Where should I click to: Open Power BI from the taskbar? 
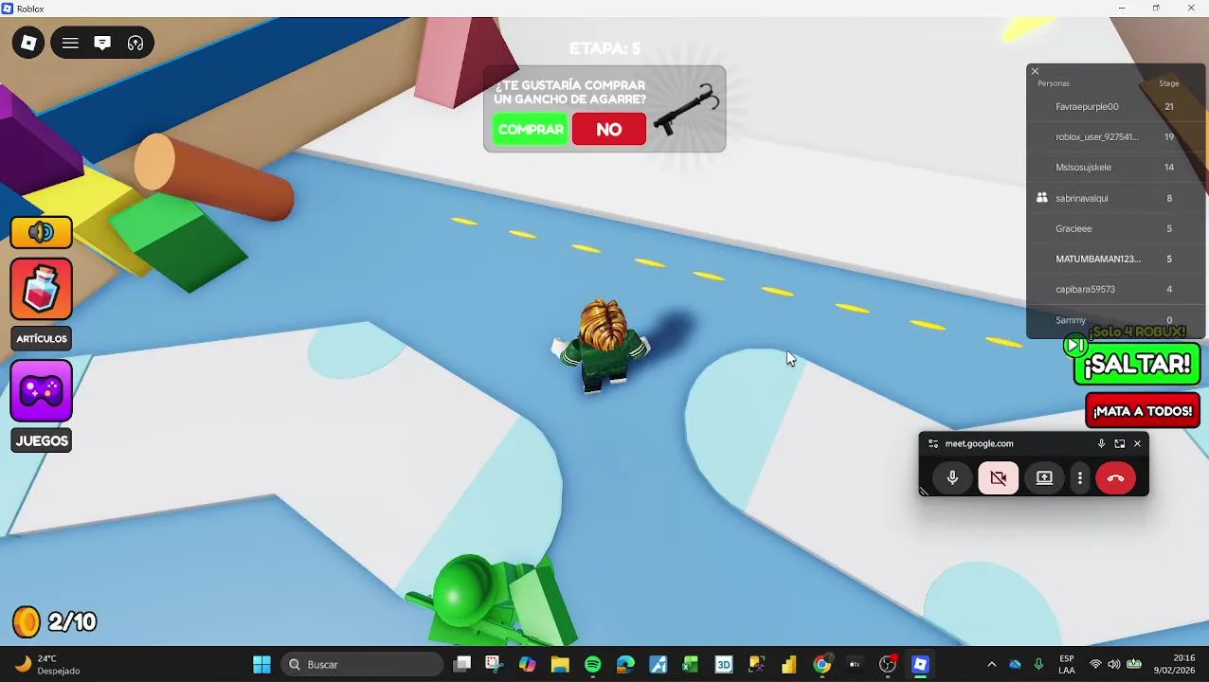coord(789,664)
